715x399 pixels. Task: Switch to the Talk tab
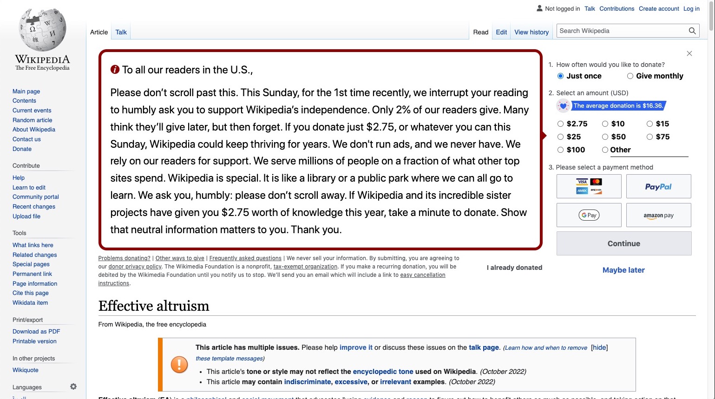pyautogui.click(x=121, y=32)
